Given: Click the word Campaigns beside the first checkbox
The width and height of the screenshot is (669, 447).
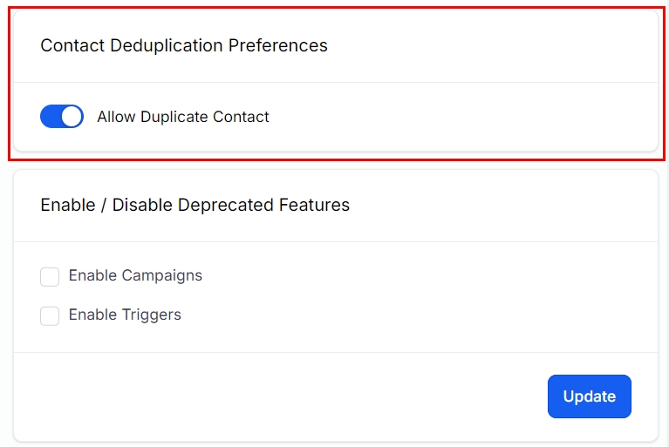Looking at the screenshot, I should coord(160,275).
